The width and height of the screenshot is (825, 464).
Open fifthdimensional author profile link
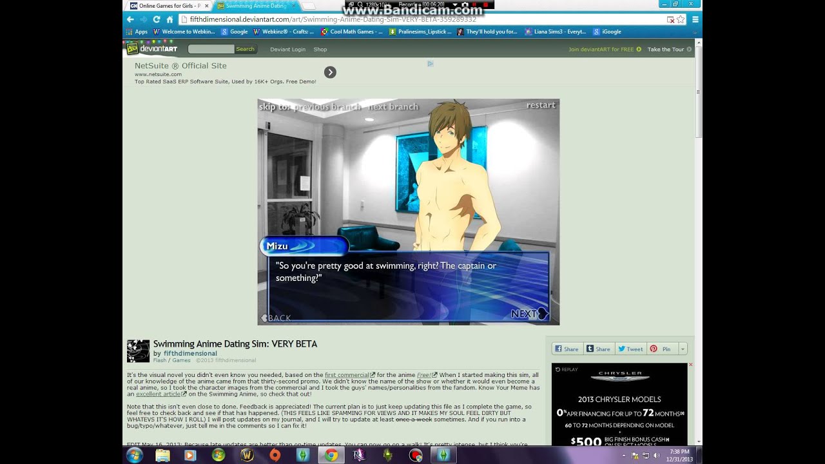click(x=190, y=353)
